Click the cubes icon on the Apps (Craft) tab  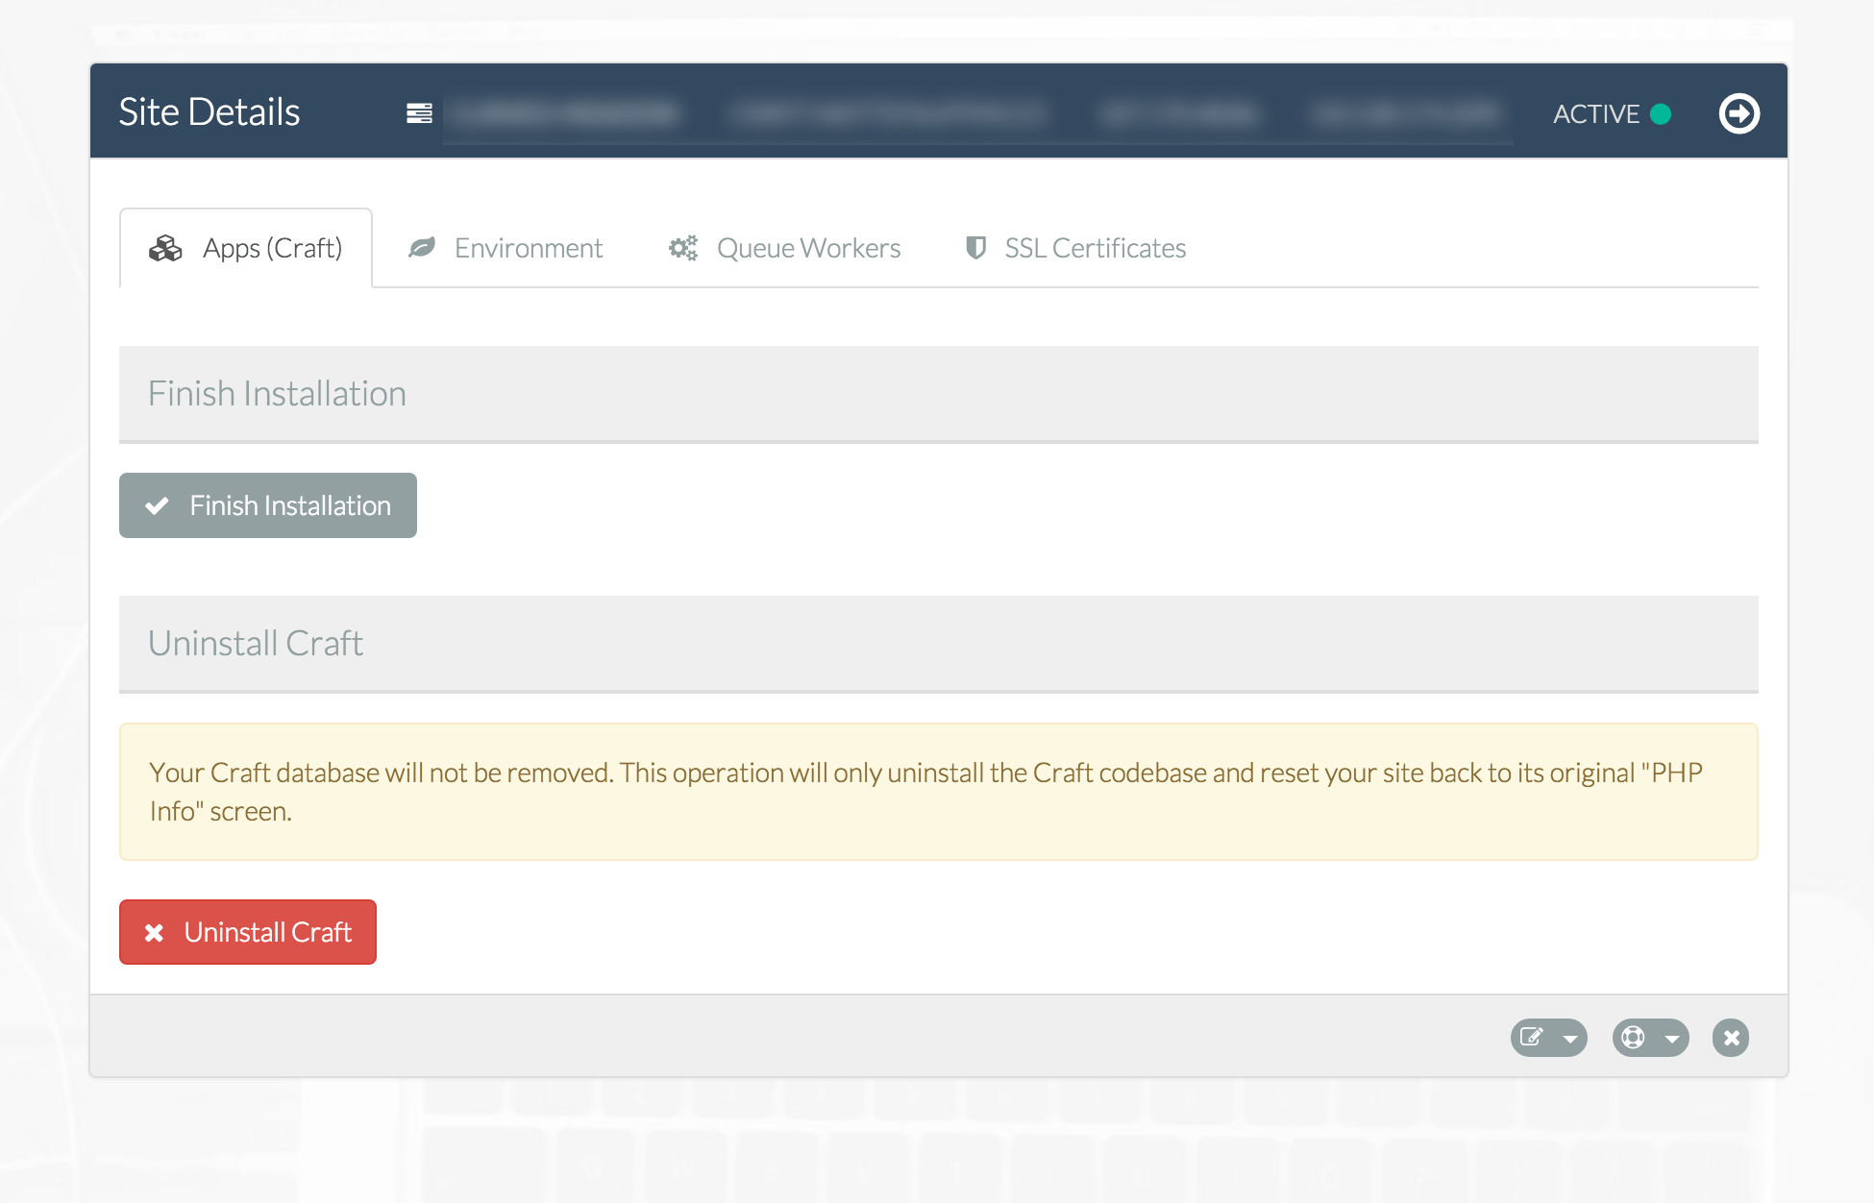[165, 248]
